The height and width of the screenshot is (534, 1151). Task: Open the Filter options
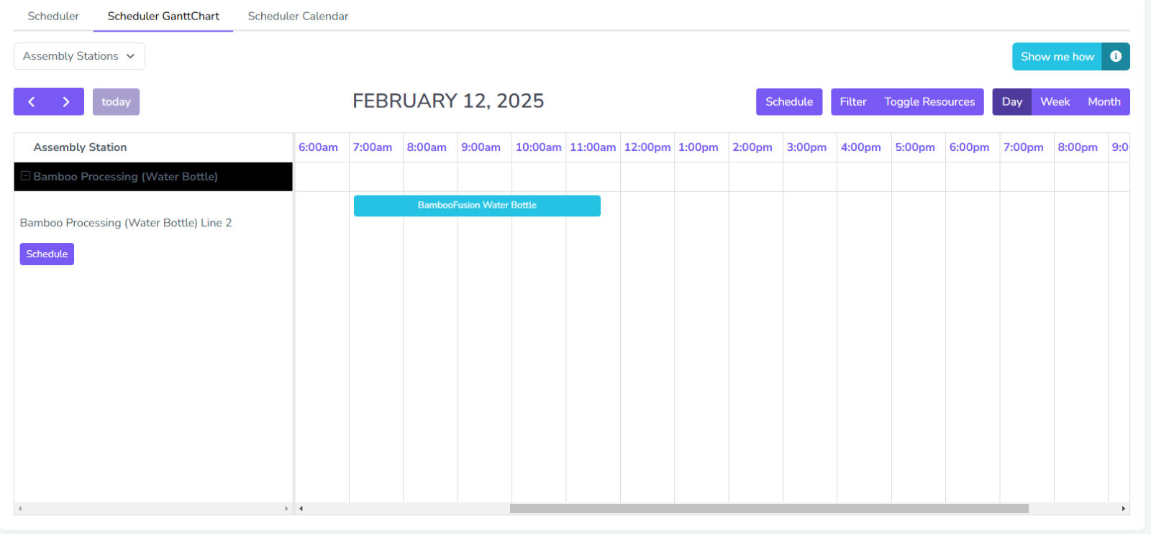852,102
